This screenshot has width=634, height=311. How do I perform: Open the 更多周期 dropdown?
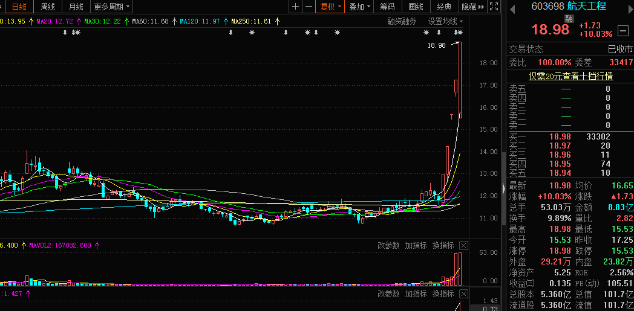coord(112,7)
